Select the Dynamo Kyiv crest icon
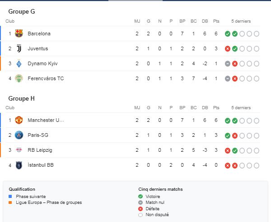Image resolution: width=271 pixels, height=222 pixels. coord(19,63)
